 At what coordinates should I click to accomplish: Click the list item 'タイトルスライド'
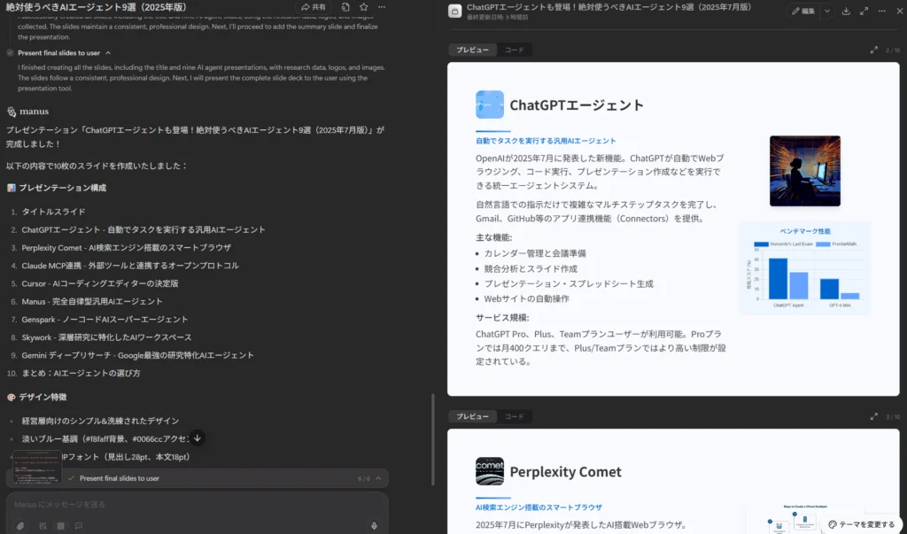[x=53, y=212]
